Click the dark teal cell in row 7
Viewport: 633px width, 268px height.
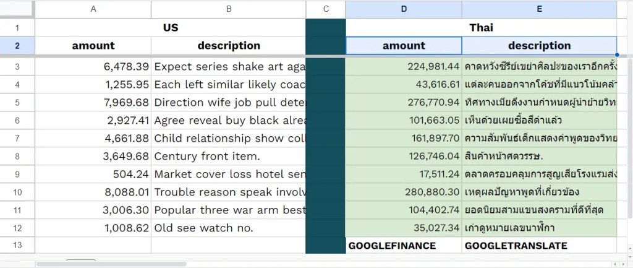(326, 138)
